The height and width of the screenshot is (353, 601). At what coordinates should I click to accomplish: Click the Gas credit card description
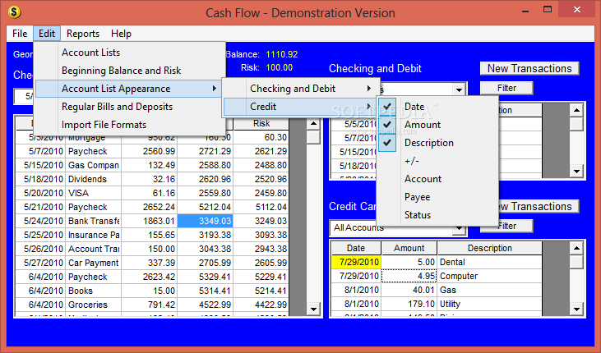[489, 290]
